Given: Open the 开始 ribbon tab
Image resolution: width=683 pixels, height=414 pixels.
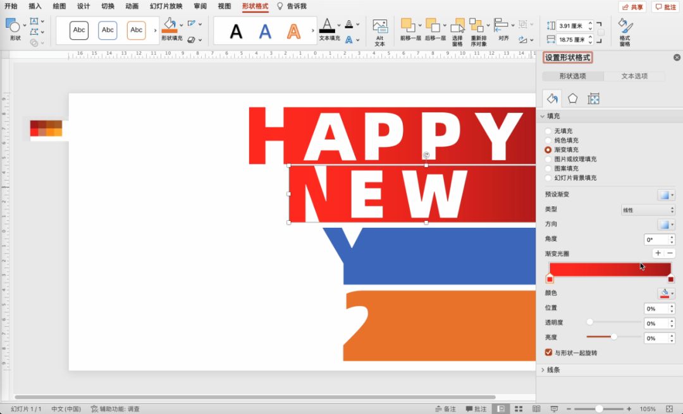Looking at the screenshot, I should pos(11,6).
